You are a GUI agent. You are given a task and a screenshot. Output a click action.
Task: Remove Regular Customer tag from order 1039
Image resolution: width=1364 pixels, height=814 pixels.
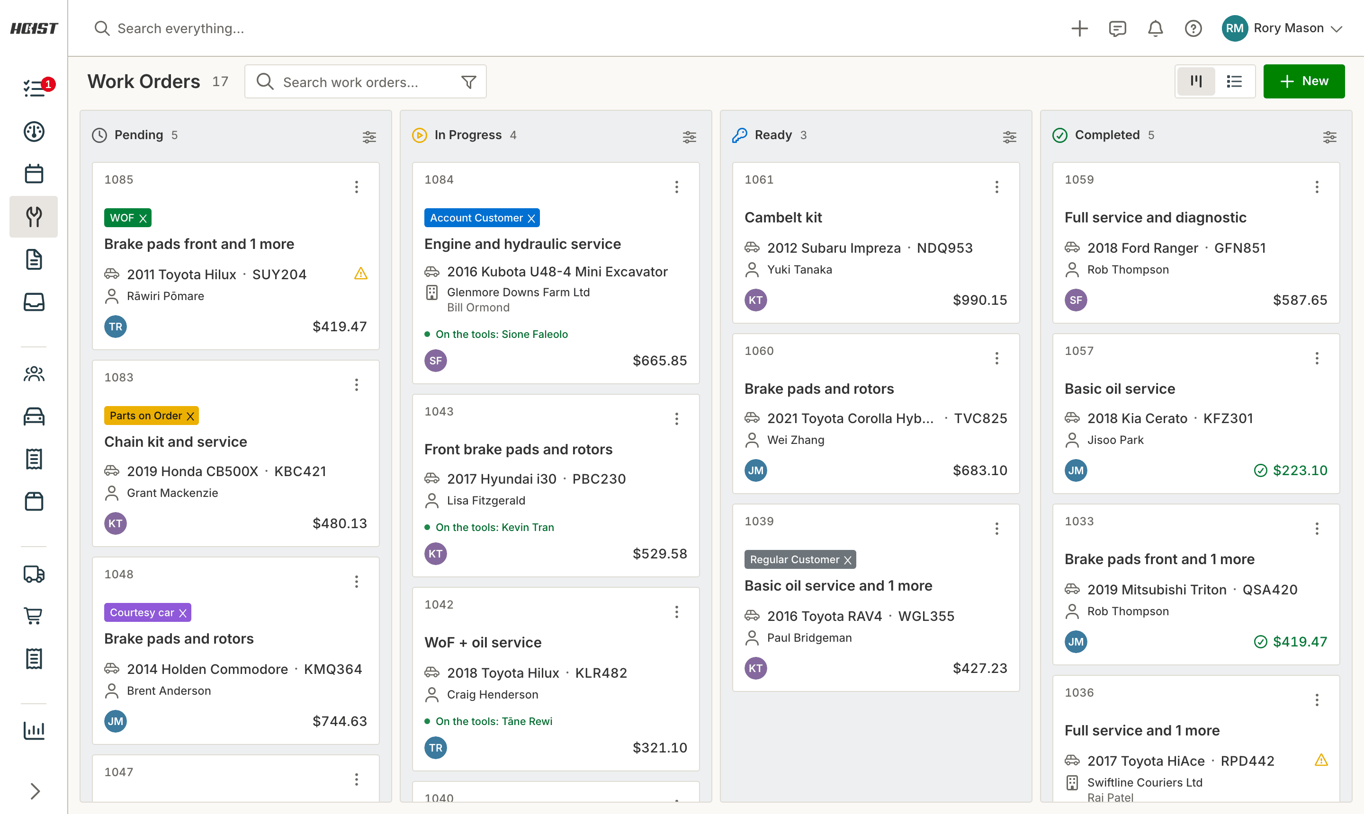click(847, 560)
